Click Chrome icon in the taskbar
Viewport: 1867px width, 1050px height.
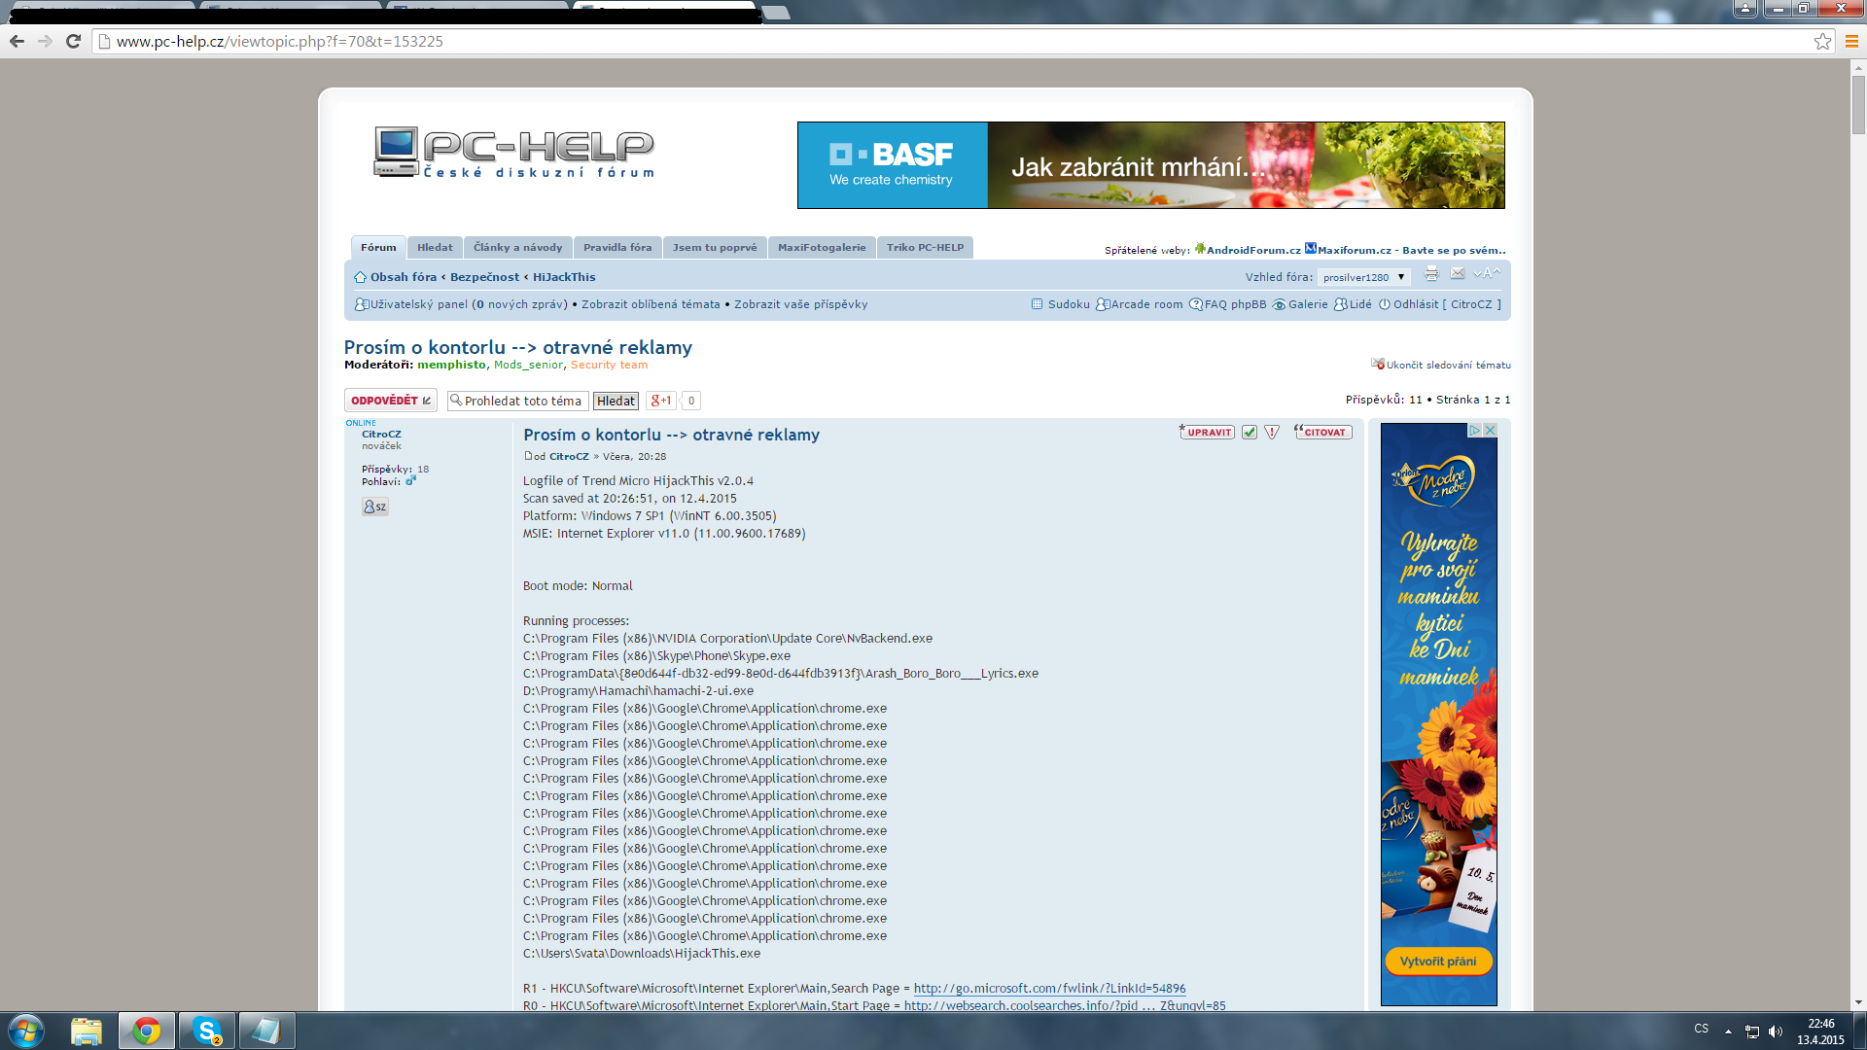tap(147, 1031)
